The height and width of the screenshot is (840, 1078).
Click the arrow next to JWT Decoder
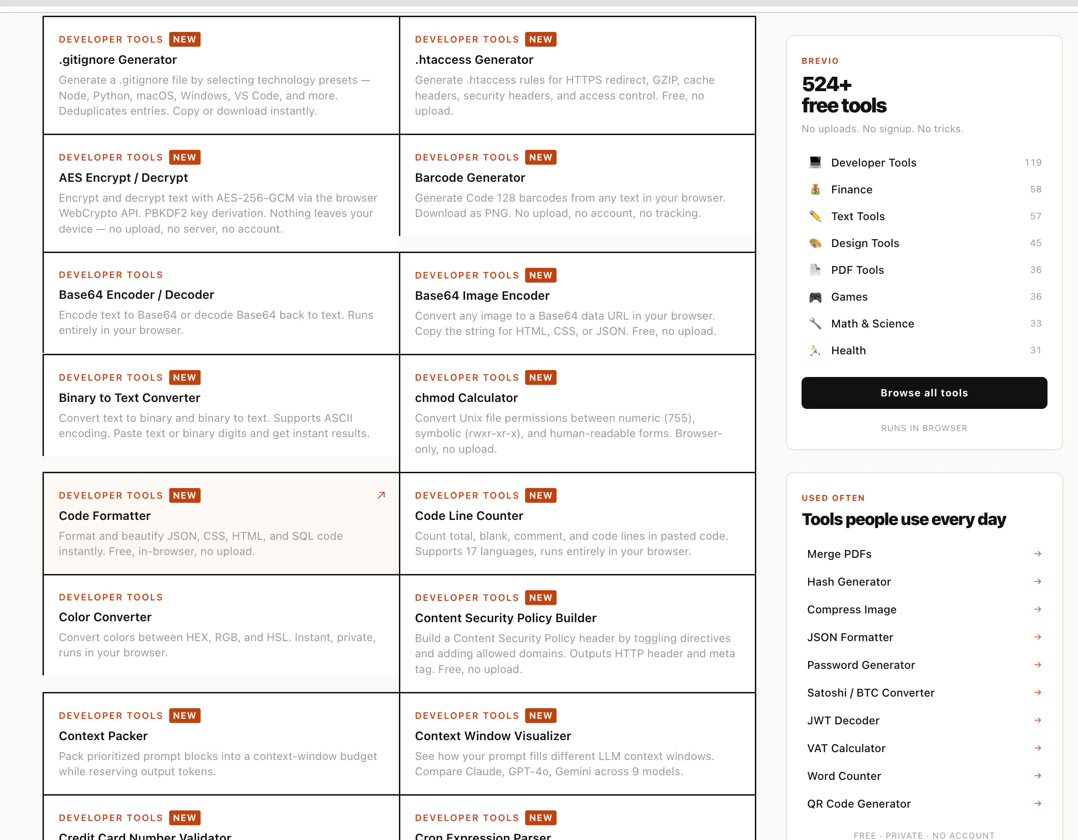click(1037, 720)
